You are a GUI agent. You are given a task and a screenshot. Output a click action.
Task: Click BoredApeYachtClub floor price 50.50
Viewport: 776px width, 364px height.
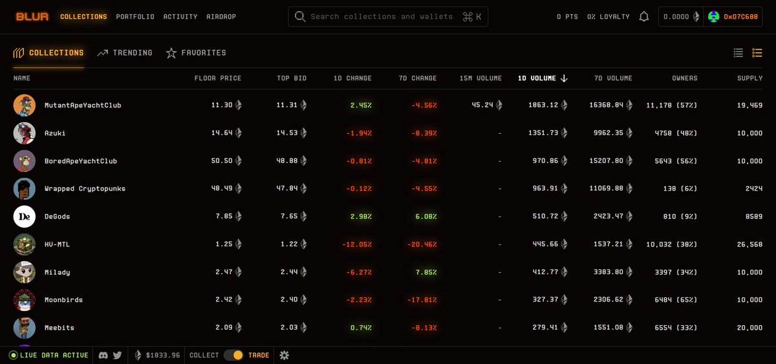point(222,161)
